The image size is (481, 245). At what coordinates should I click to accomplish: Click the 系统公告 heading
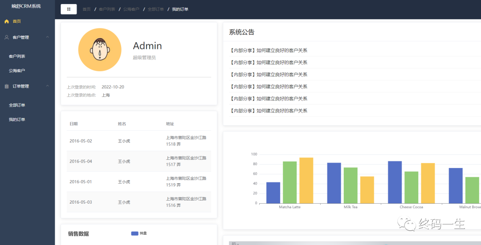242,32
